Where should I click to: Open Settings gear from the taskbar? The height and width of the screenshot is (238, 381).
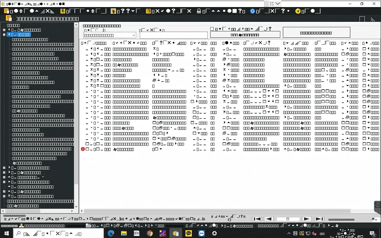click(214, 233)
